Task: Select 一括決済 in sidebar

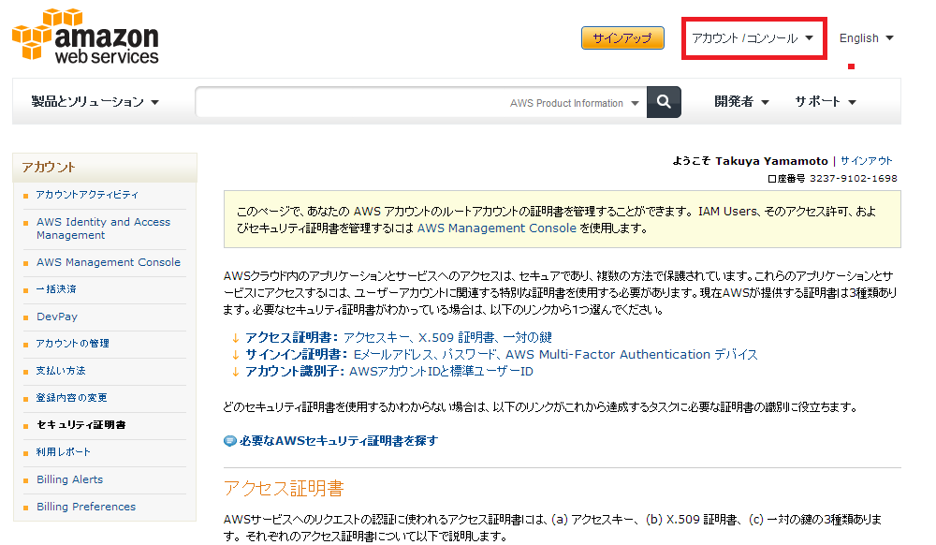Action: (x=56, y=289)
